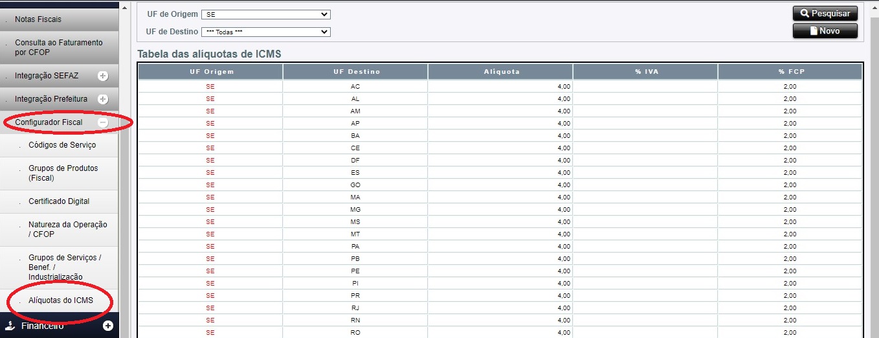Click the Financeiro hand-coin icon

click(10, 326)
